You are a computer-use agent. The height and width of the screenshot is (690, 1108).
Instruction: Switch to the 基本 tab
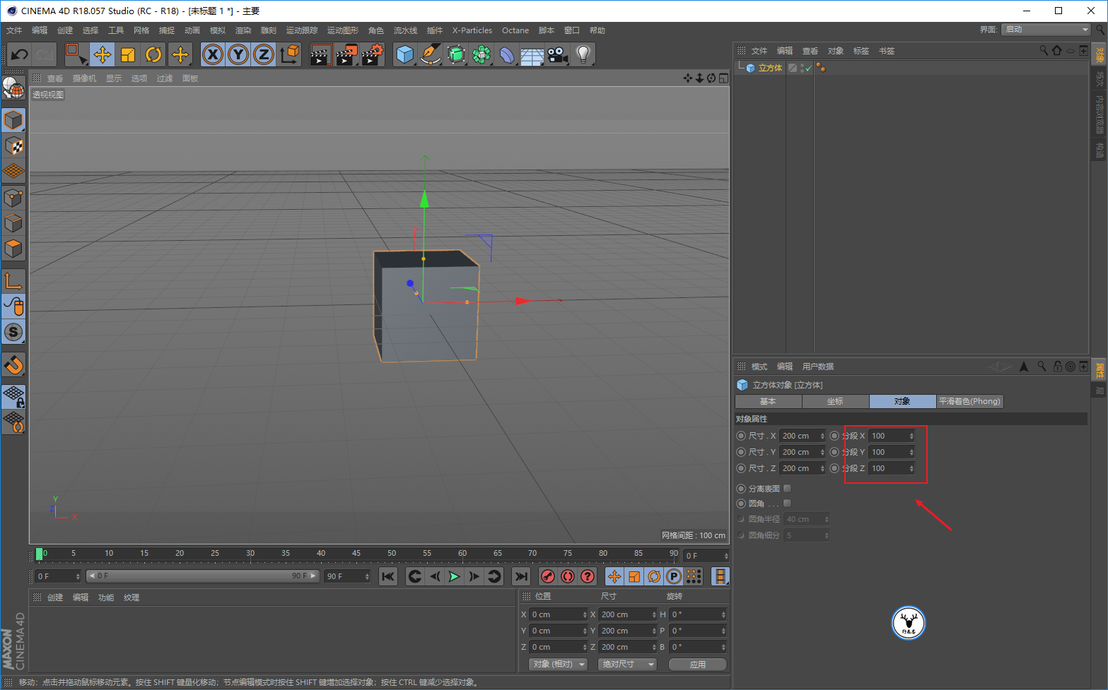(769, 401)
